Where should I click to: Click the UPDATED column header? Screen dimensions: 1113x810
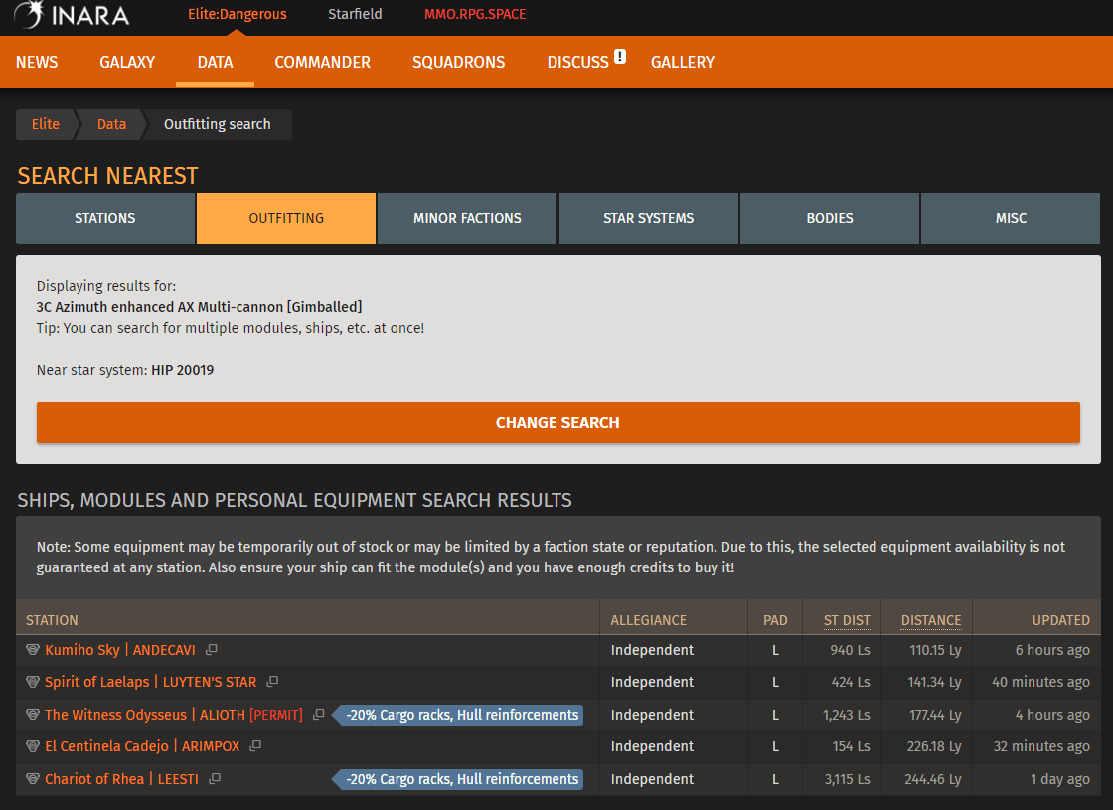point(1060,620)
